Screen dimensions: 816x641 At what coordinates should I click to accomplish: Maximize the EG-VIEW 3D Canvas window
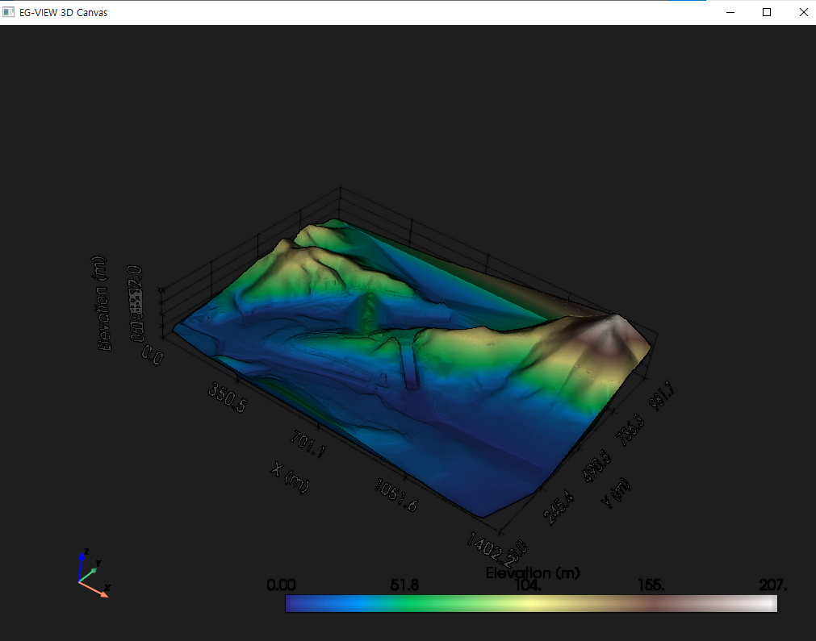[767, 12]
